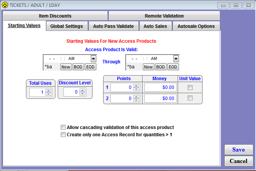Viewport: 256px width, 171px height.
Task: Minimize the TICKETS / ADULT / 1DAY window
Action: coord(224,5)
